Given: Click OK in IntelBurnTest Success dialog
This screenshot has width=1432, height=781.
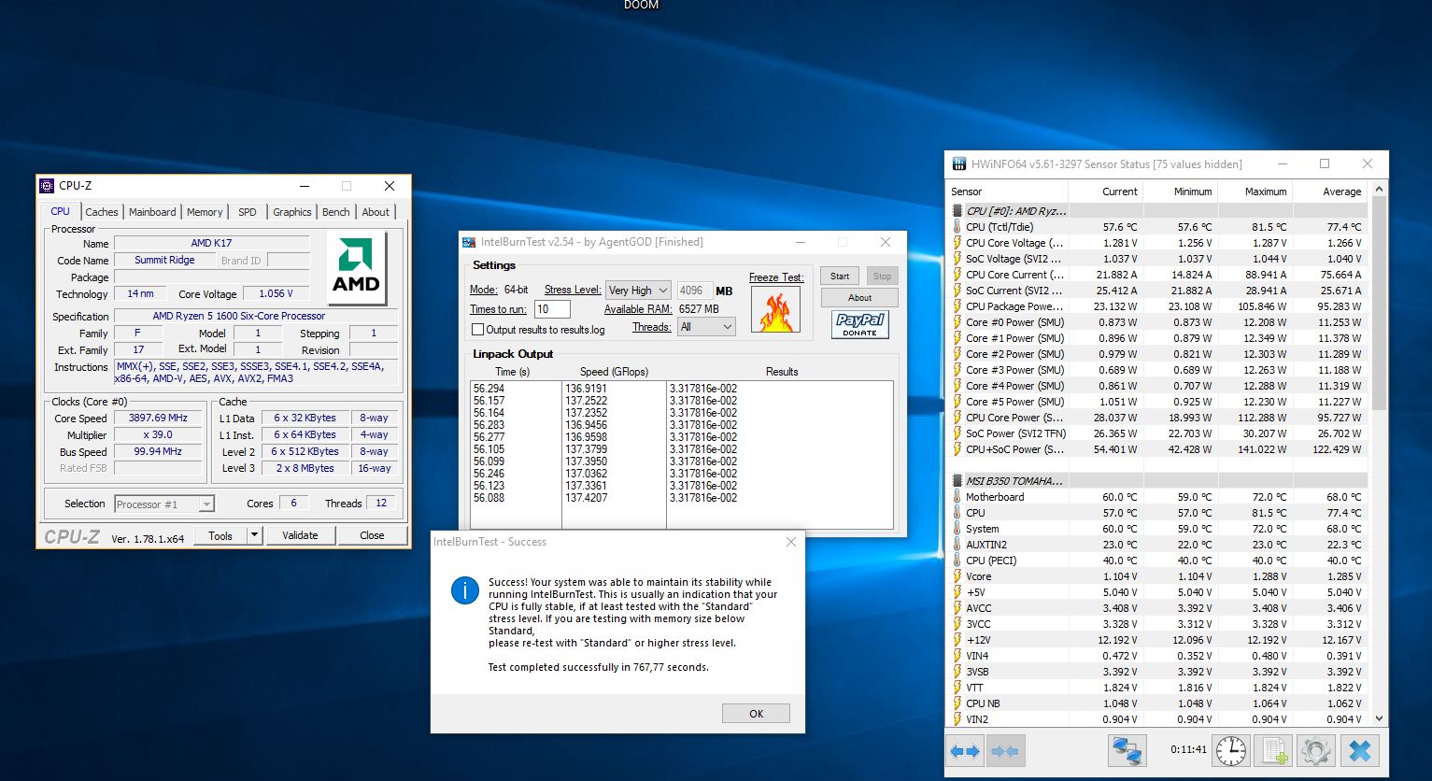Looking at the screenshot, I should pos(756,714).
